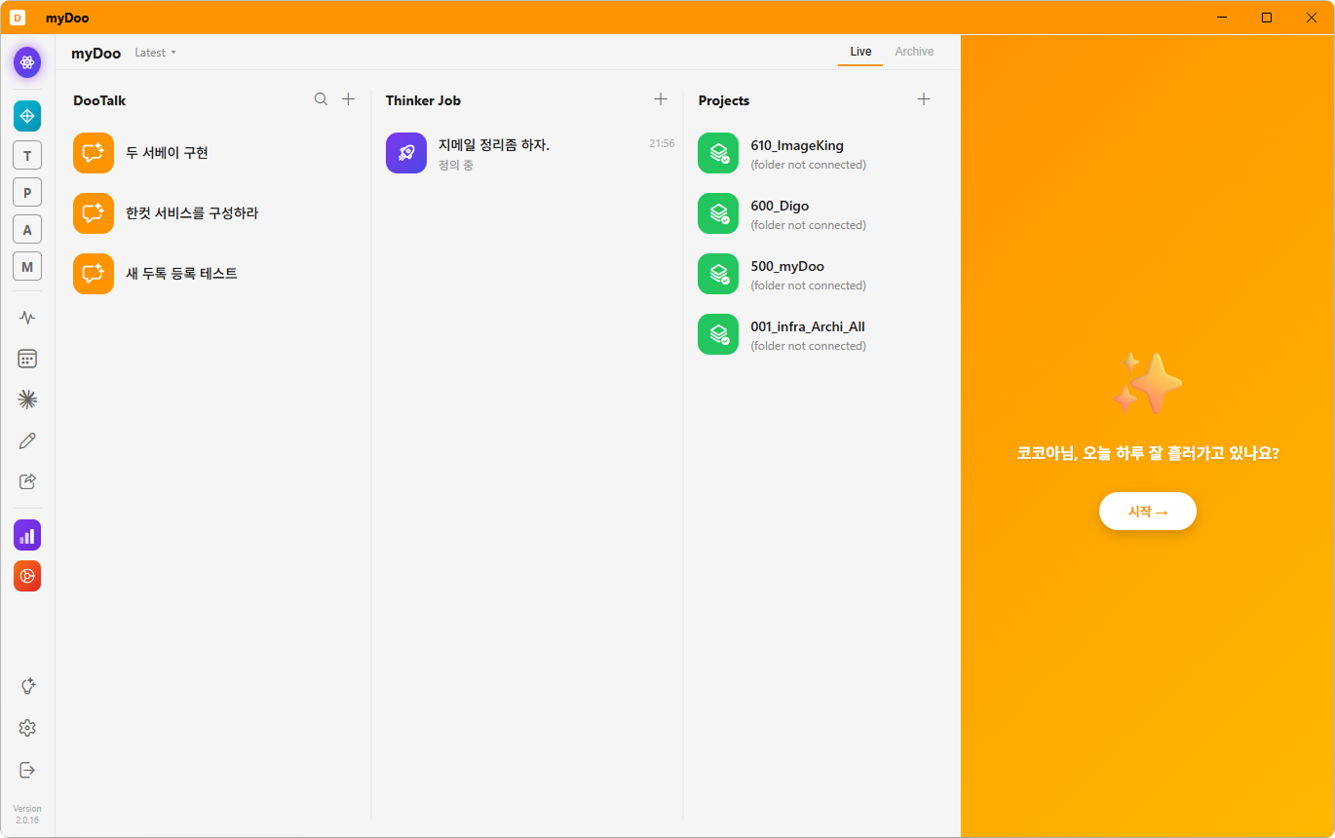Screen dimensions: 1335x838
Task: Click the green icon of 500_myDoo project
Action: pos(718,274)
